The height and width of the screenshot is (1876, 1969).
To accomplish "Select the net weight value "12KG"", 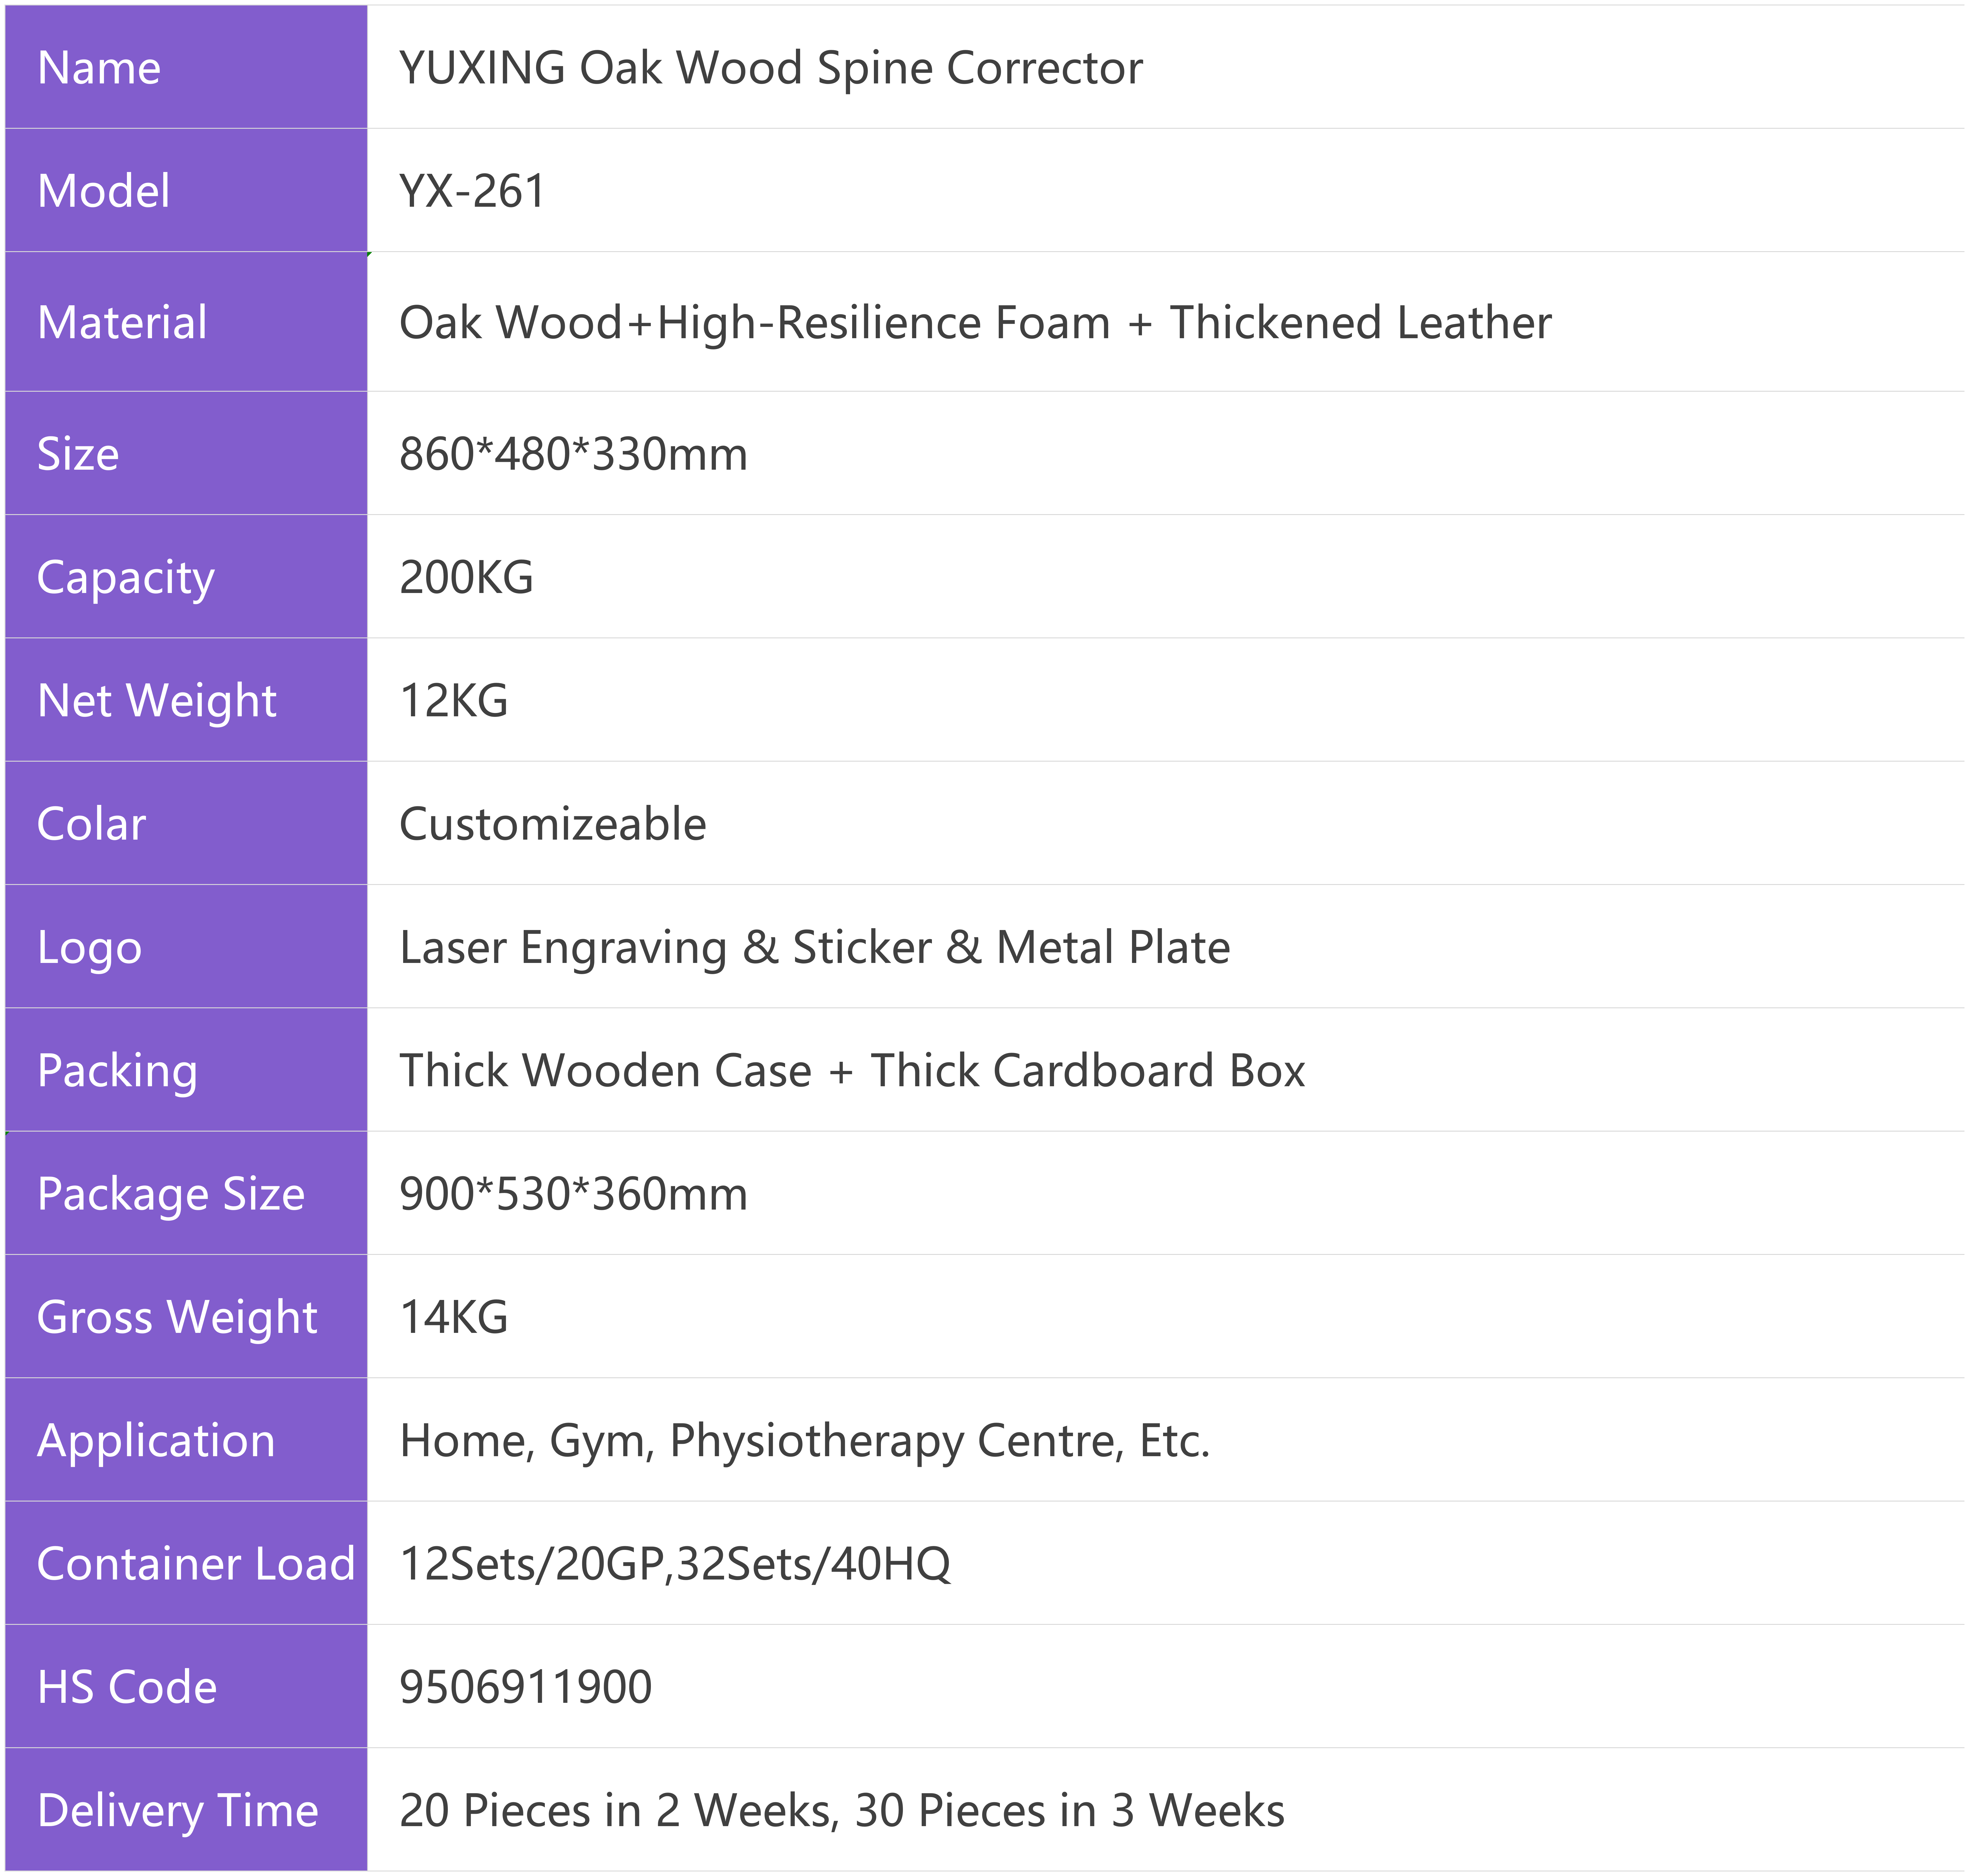I will click(x=454, y=701).
